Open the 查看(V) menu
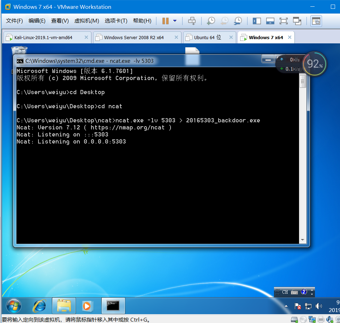This screenshot has height=323, width=340. (x=60, y=21)
